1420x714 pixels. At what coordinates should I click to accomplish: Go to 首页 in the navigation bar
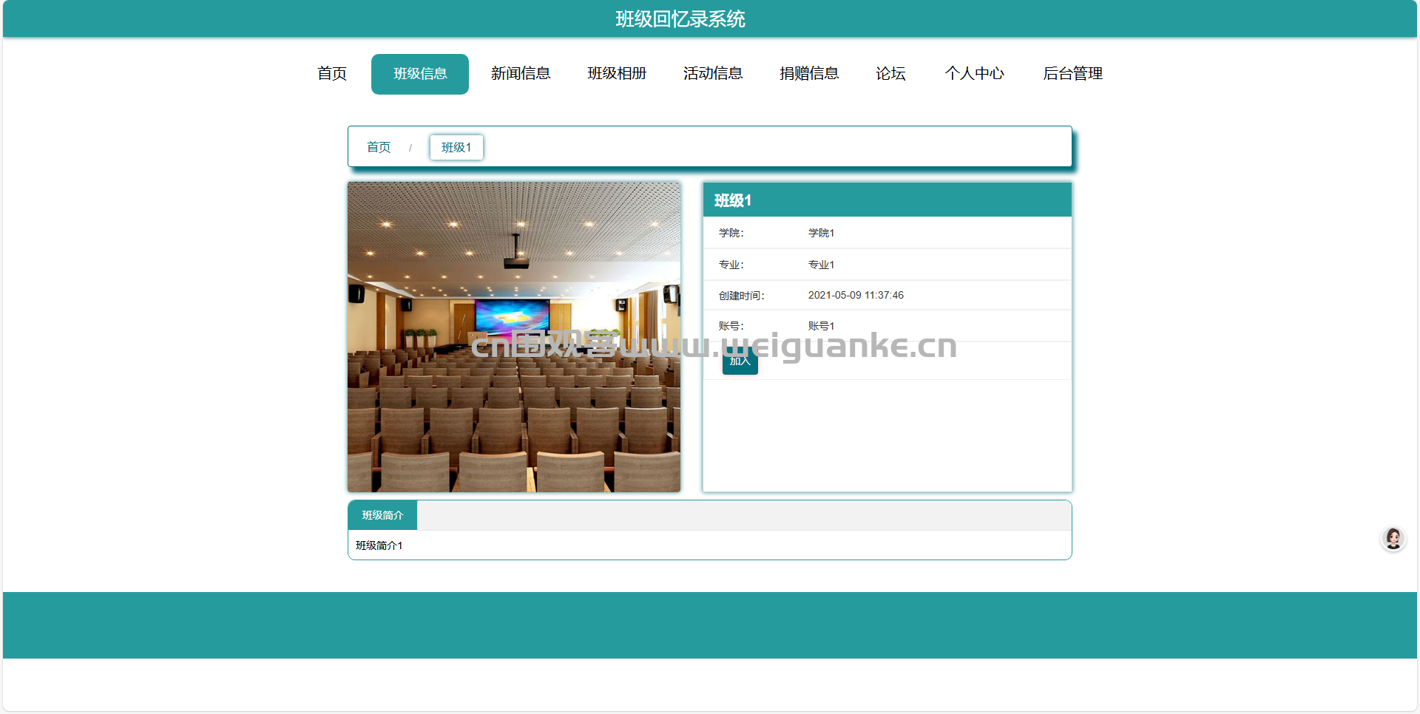point(332,74)
